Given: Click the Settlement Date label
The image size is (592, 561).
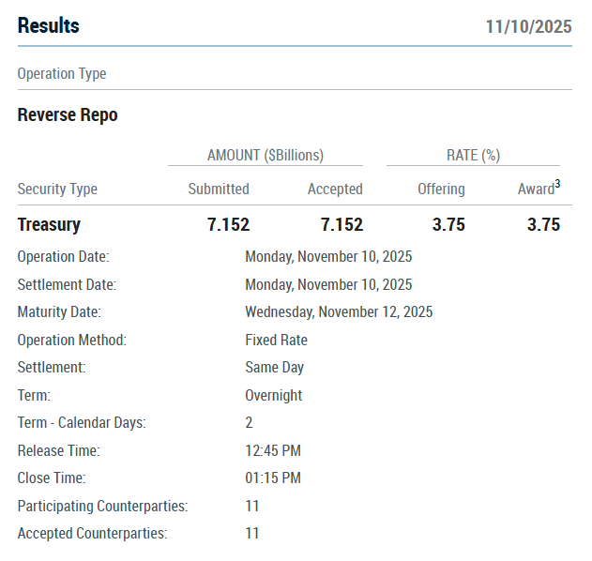Looking at the screenshot, I should [x=67, y=284].
